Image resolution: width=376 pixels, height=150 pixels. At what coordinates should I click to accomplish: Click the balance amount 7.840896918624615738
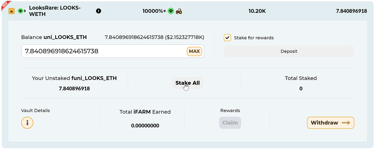click(134, 37)
